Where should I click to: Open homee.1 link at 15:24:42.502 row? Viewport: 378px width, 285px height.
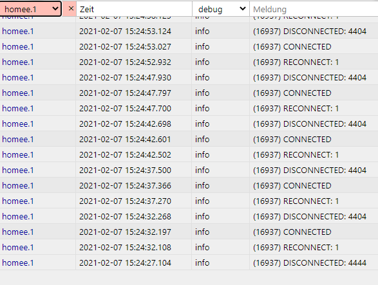click(x=18, y=155)
